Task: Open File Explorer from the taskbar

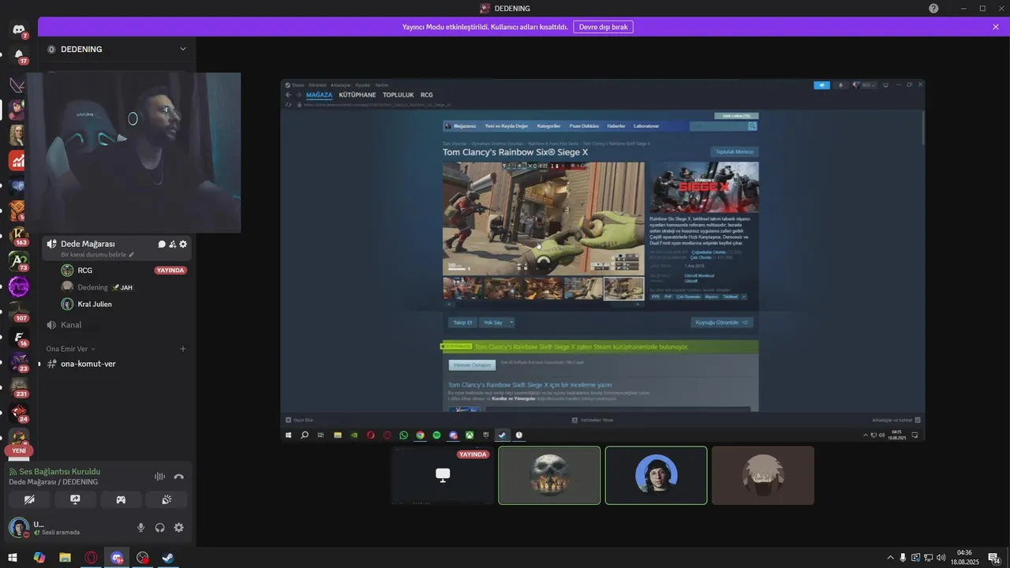Action: point(65,558)
